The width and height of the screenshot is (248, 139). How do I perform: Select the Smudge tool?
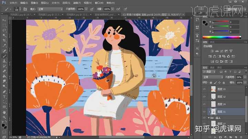[4, 81]
